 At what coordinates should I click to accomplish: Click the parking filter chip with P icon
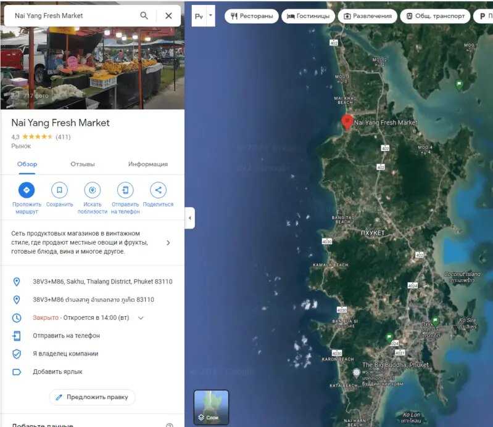pos(483,16)
